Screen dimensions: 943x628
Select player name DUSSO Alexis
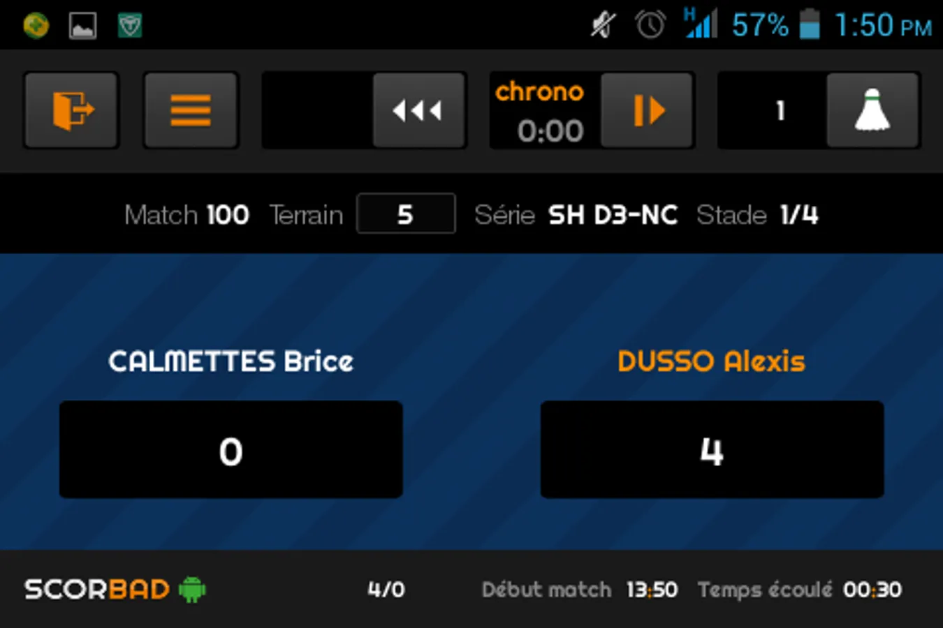pyautogui.click(x=711, y=361)
